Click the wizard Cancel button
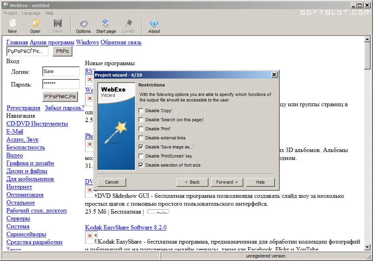Image resolution: width=373 pixels, height=261 pixels. coord(112,182)
